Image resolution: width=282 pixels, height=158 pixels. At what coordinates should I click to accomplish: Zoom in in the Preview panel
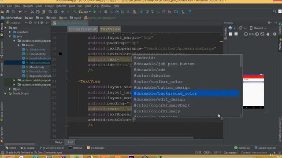point(257,34)
